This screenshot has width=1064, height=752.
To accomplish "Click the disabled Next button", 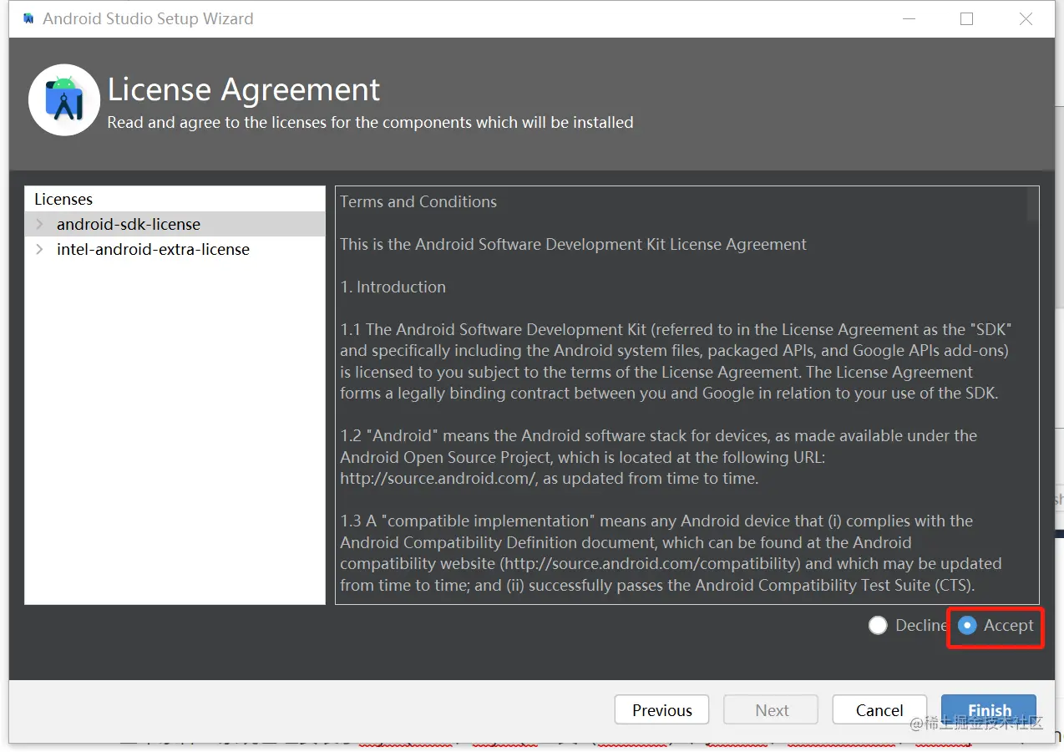I will [x=771, y=710].
